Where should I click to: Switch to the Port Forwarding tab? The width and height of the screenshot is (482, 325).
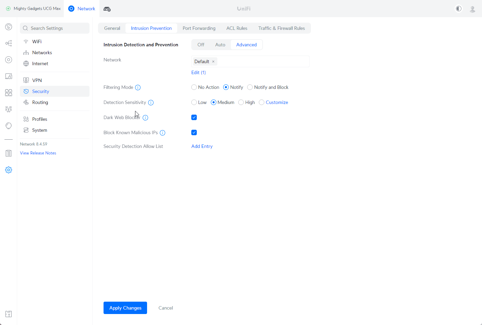[199, 28]
